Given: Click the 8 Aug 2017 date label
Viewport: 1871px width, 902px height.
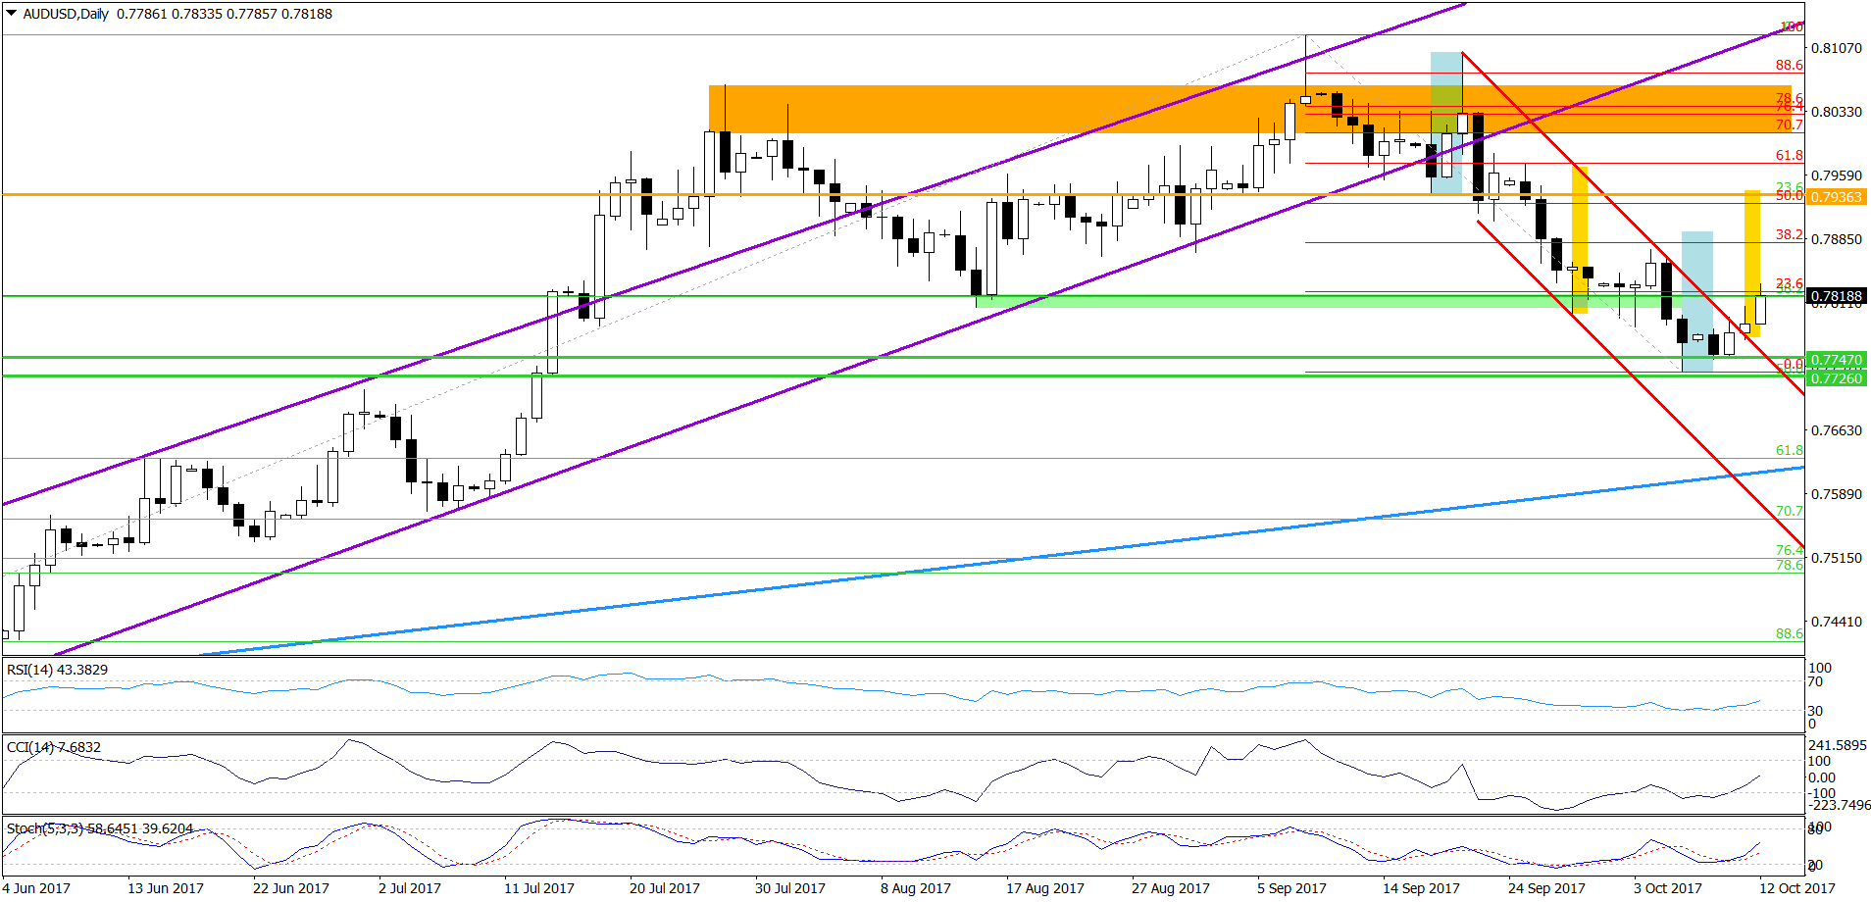Looking at the screenshot, I should click(916, 888).
